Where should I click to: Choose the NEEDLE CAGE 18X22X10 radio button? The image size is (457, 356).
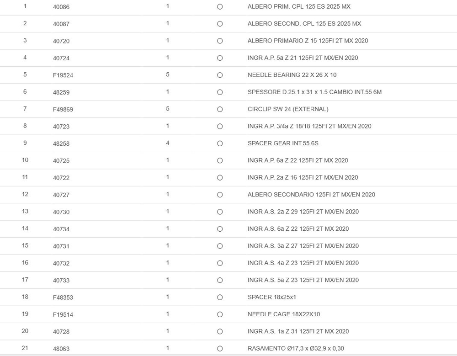pos(220,314)
